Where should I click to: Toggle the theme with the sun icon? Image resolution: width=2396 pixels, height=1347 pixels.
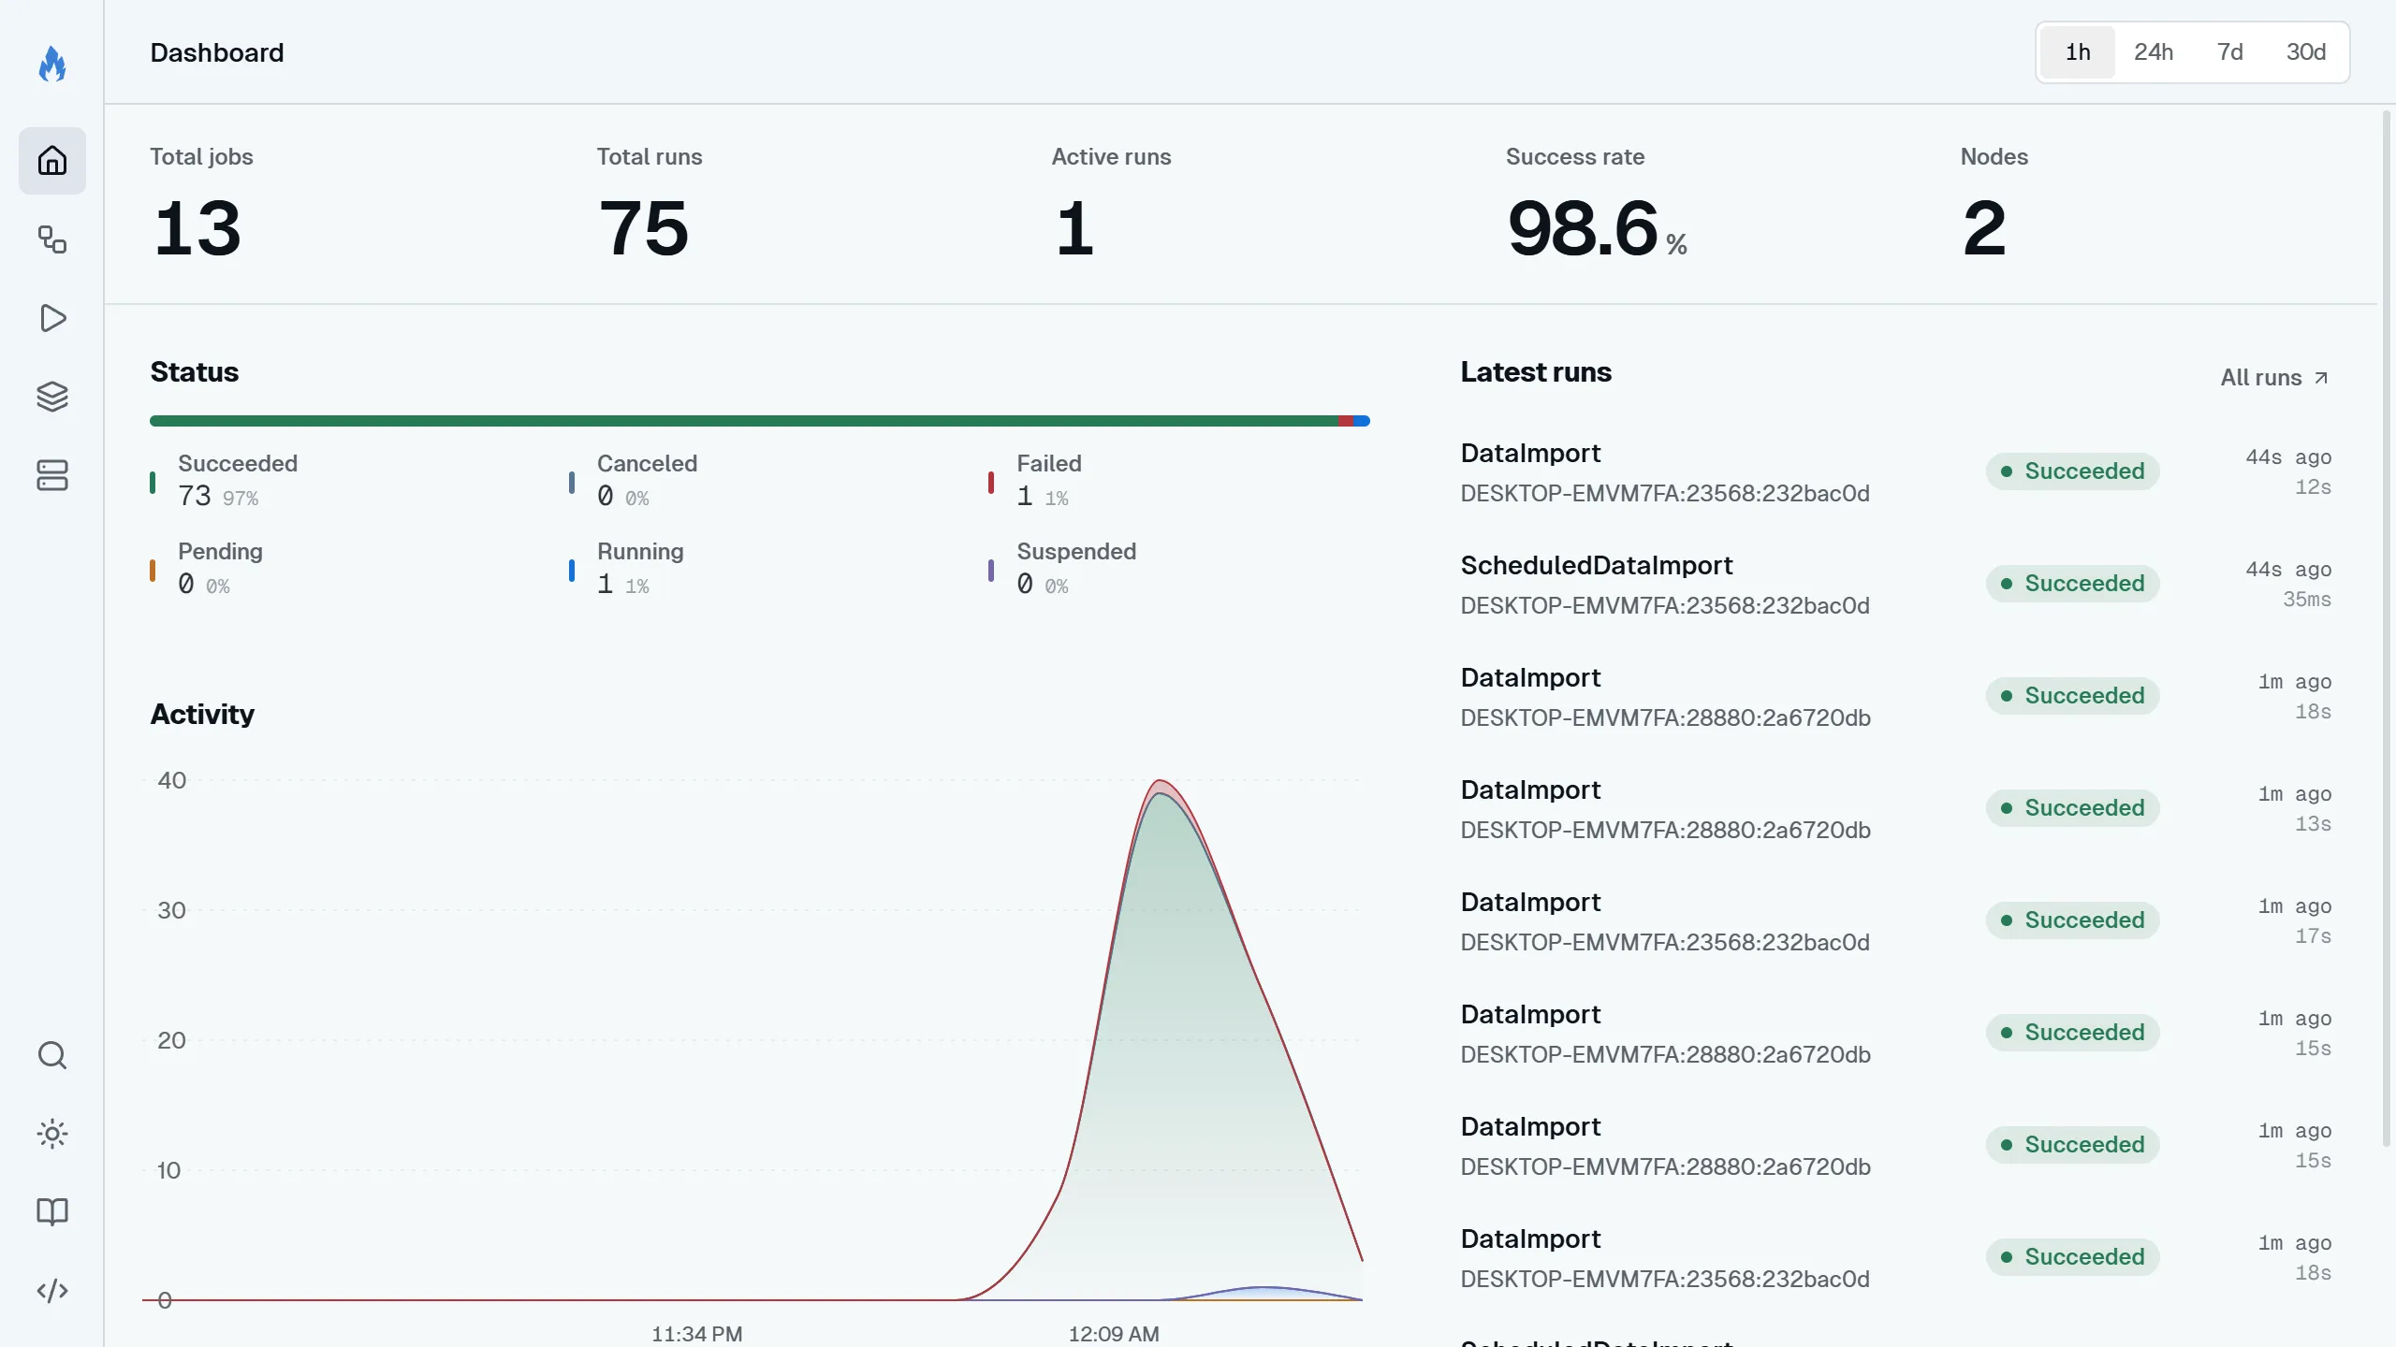pyautogui.click(x=52, y=1134)
